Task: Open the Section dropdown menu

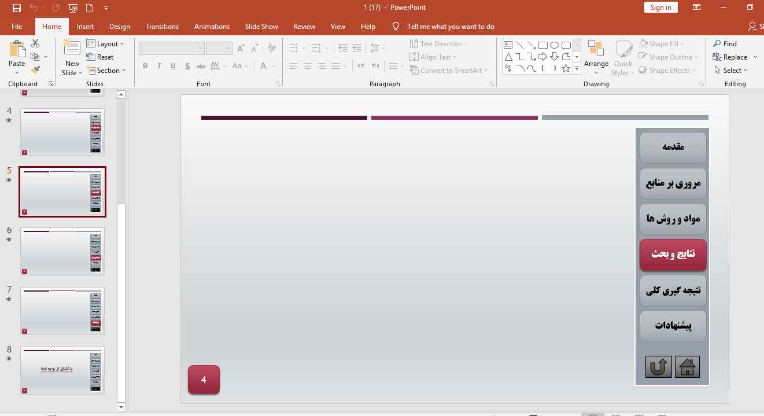Action: click(x=106, y=71)
